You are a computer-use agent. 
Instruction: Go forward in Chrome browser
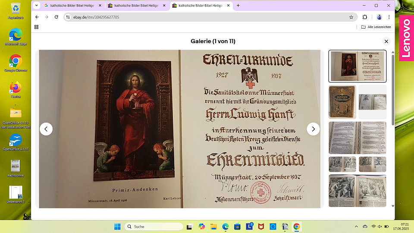point(47,17)
